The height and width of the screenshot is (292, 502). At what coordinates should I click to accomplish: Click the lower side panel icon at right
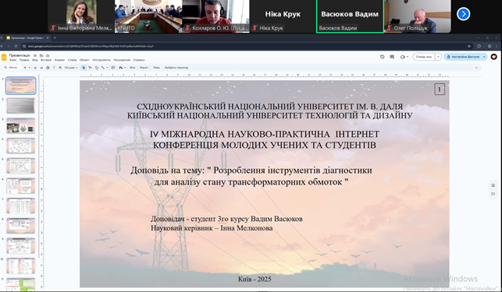[x=493, y=194]
